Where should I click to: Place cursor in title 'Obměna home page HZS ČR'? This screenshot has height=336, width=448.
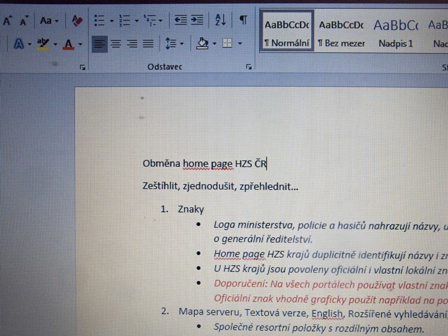[204, 164]
